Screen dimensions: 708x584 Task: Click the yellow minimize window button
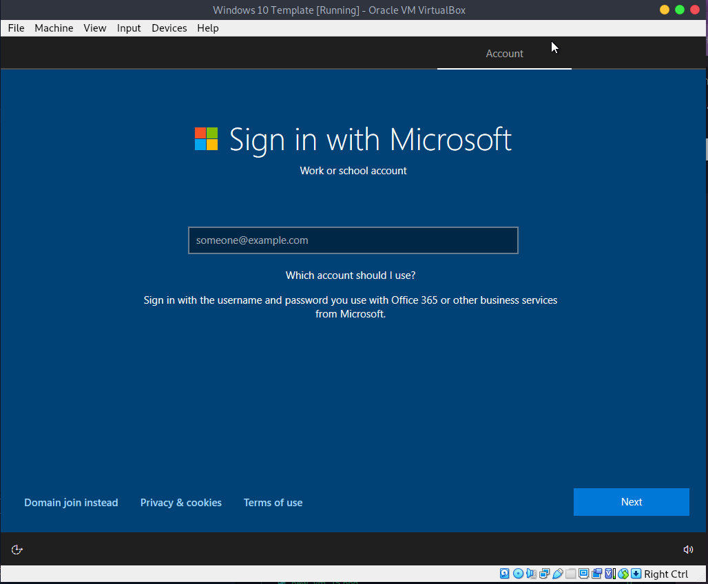click(x=664, y=10)
